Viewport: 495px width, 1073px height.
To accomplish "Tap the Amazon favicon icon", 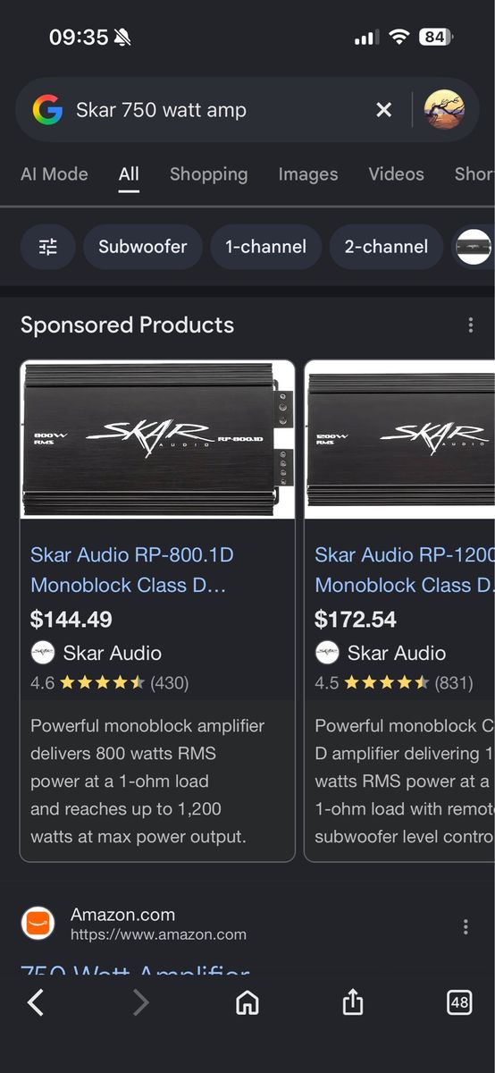I will (38, 924).
